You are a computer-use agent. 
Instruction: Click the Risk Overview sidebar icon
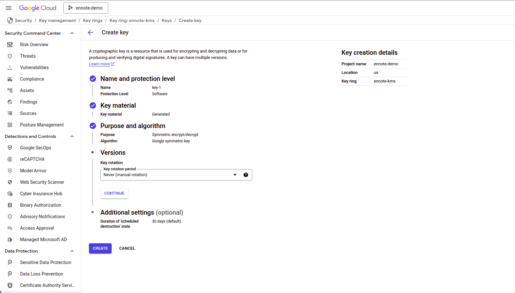coord(10,45)
